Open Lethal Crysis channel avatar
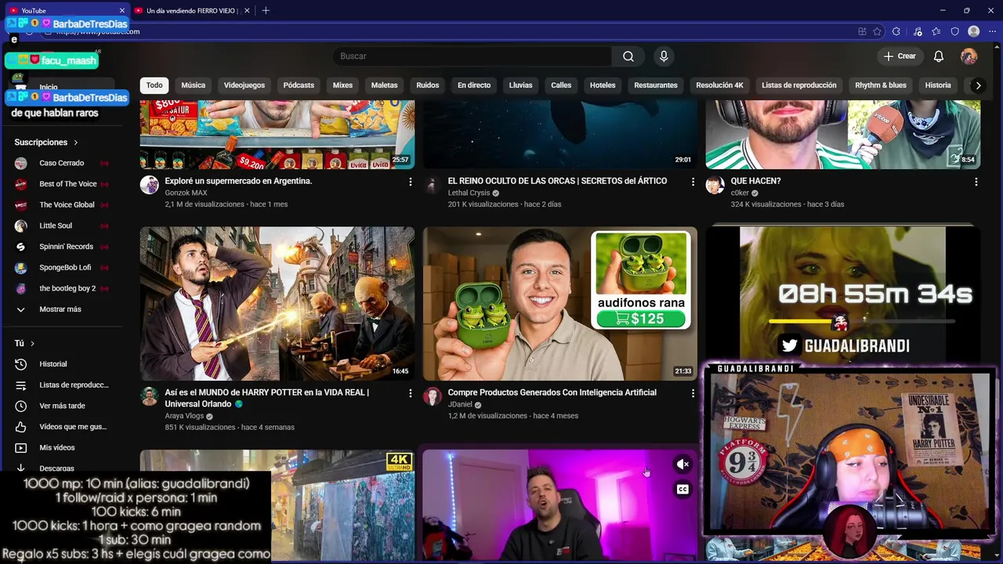The image size is (1003, 564). point(432,185)
